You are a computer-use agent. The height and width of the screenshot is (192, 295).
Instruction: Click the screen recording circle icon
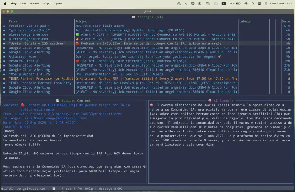(200, 4)
